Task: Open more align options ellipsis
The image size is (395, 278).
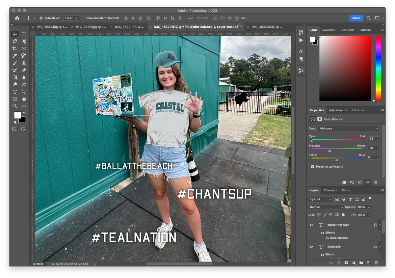Action: [x=190, y=18]
